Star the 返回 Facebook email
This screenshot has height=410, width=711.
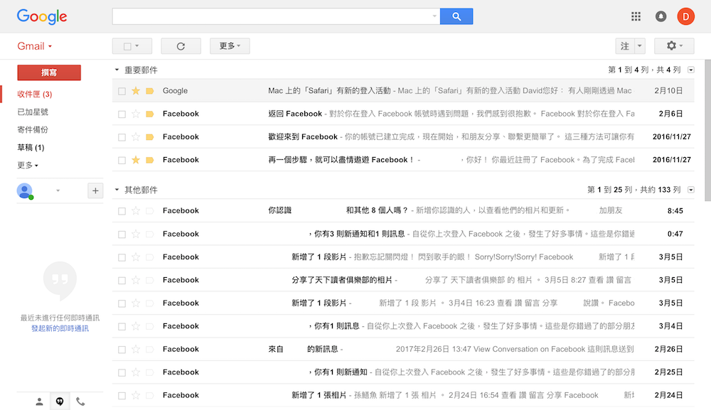[x=136, y=114]
